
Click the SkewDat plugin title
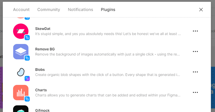click(x=43, y=29)
